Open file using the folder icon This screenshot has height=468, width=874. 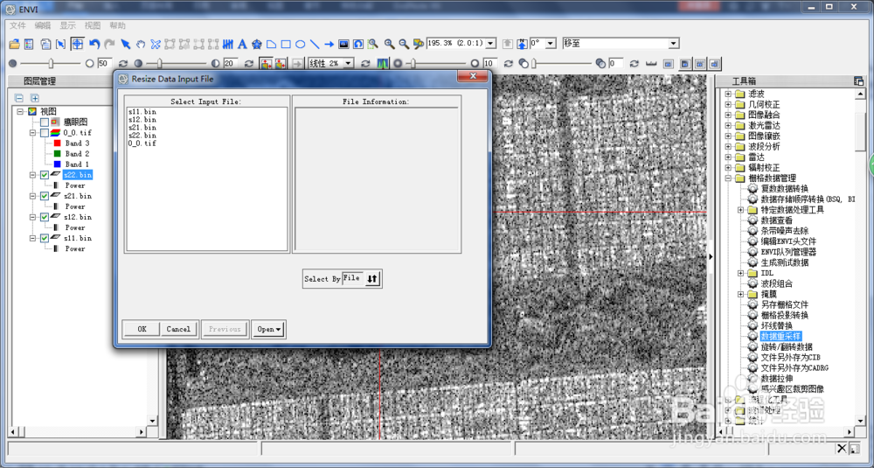(x=15, y=44)
